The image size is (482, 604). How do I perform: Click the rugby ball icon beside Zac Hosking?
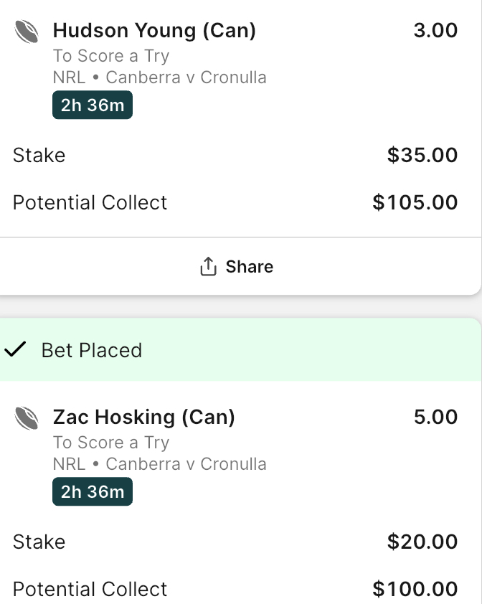click(x=27, y=418)
